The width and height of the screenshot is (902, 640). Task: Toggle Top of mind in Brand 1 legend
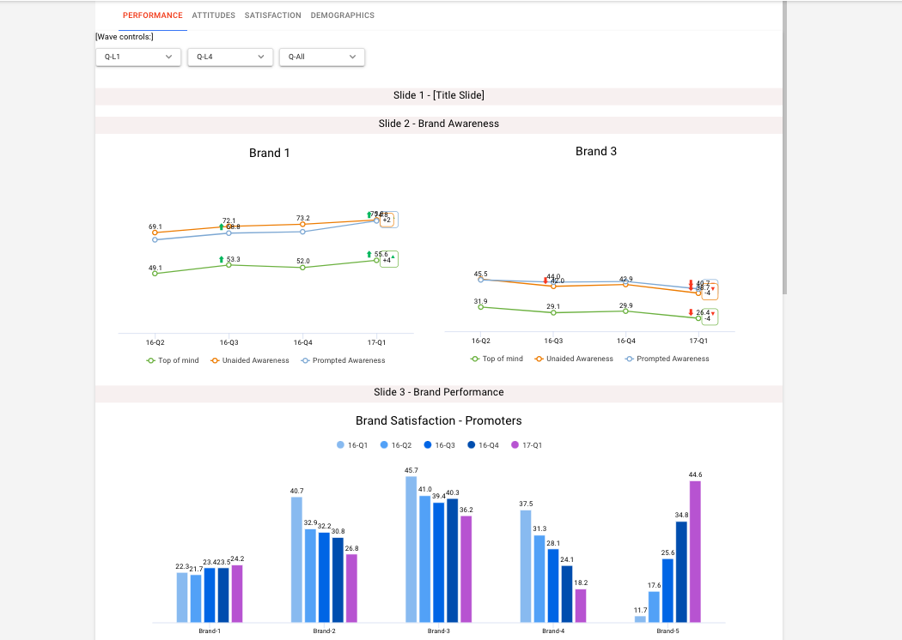(x=173, y=360)
